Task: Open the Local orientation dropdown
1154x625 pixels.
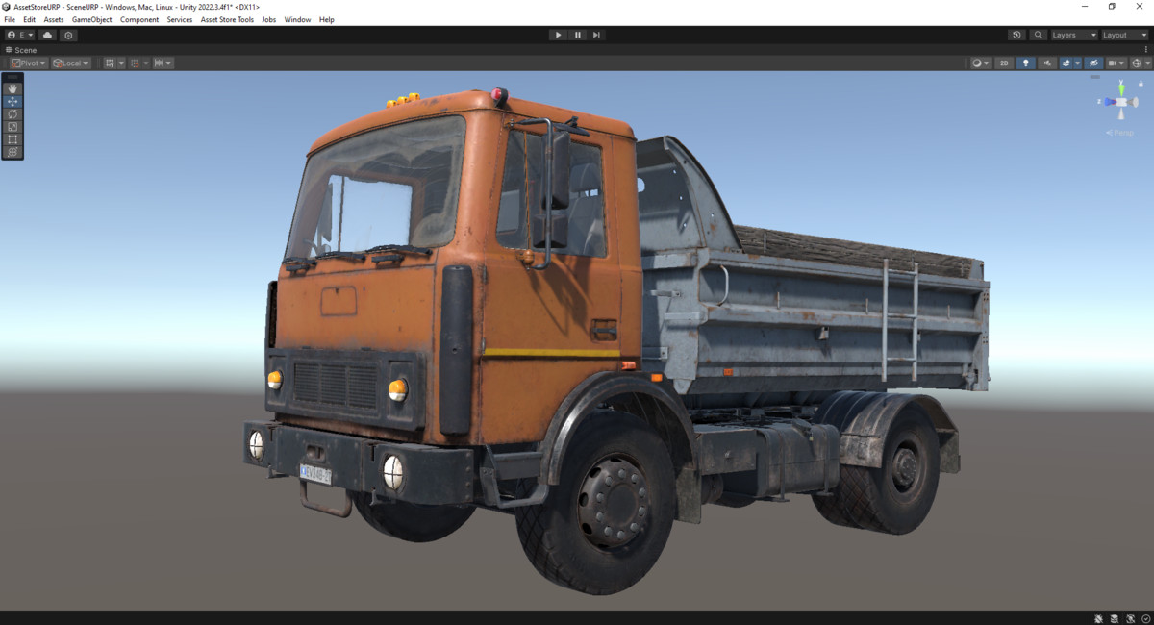Action: coord(71,62)
